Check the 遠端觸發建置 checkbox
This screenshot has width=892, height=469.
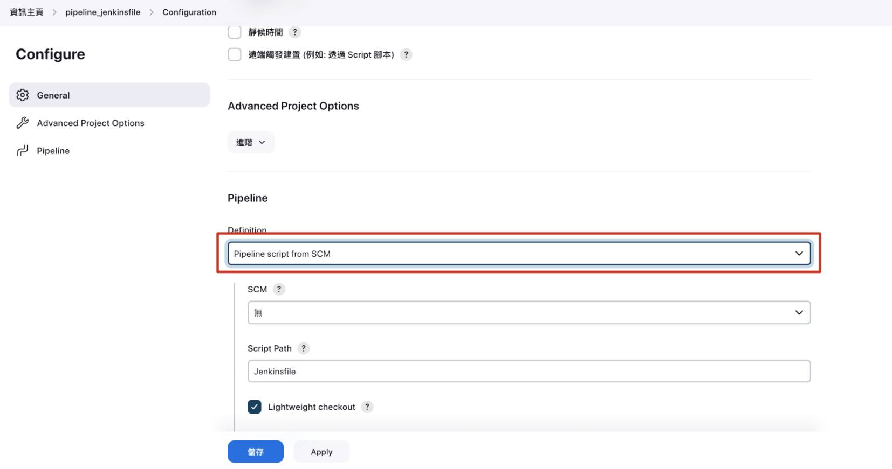coord(235,55)
